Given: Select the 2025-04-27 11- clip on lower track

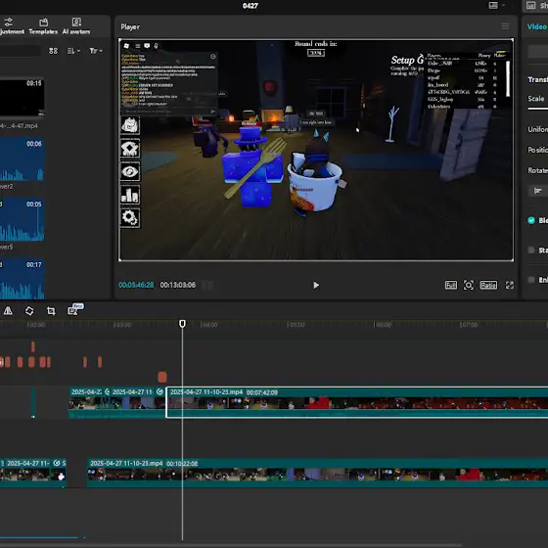Looking at the screenshot, I should coord(28,473).
